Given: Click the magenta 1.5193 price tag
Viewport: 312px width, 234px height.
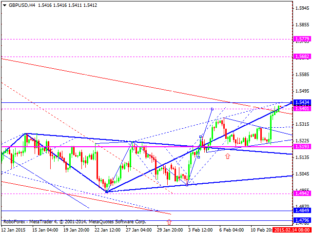Looking at the screenshot, I should (302, 146).
